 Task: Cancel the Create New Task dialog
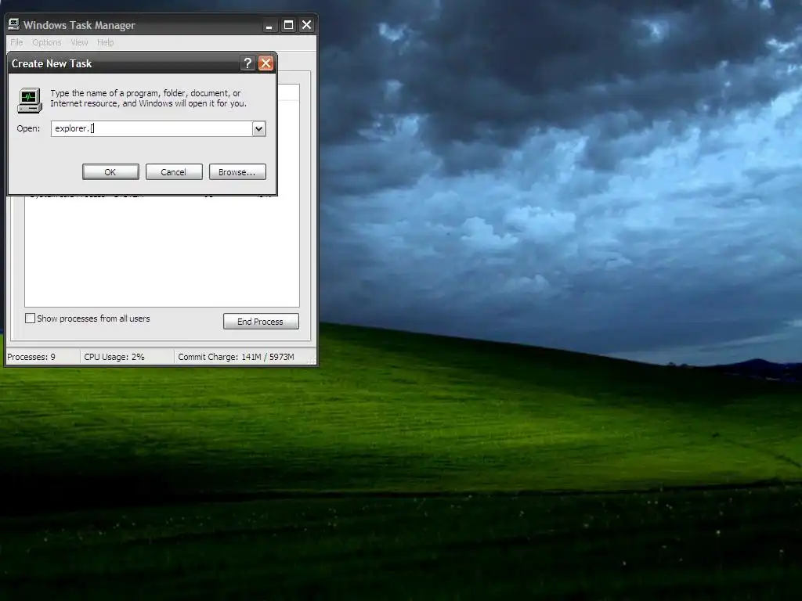pos(174,171)
